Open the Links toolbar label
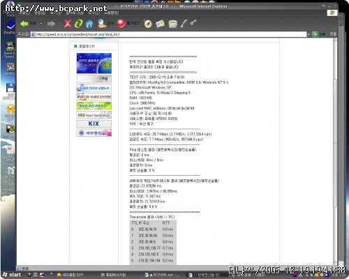The width and height of the screenshot is (349, 279). coord(333,34)
